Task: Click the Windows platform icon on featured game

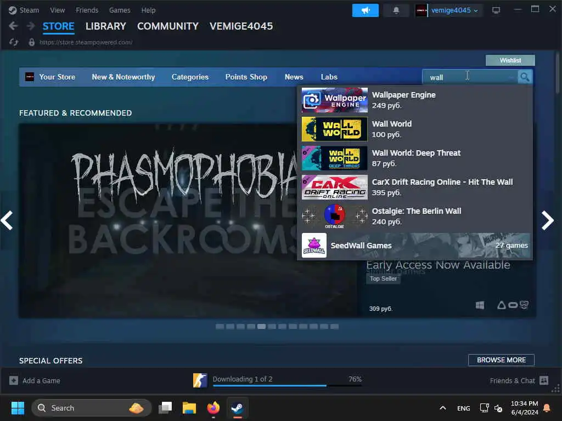Action: tap(480, 305)
